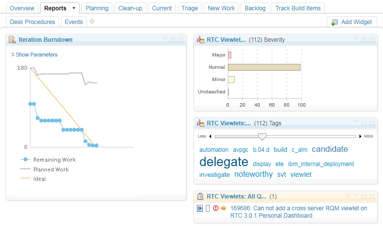Click the defect type icon of work item 169686
The height and width of the screenshot is (226, 383).
coord(200,208)
